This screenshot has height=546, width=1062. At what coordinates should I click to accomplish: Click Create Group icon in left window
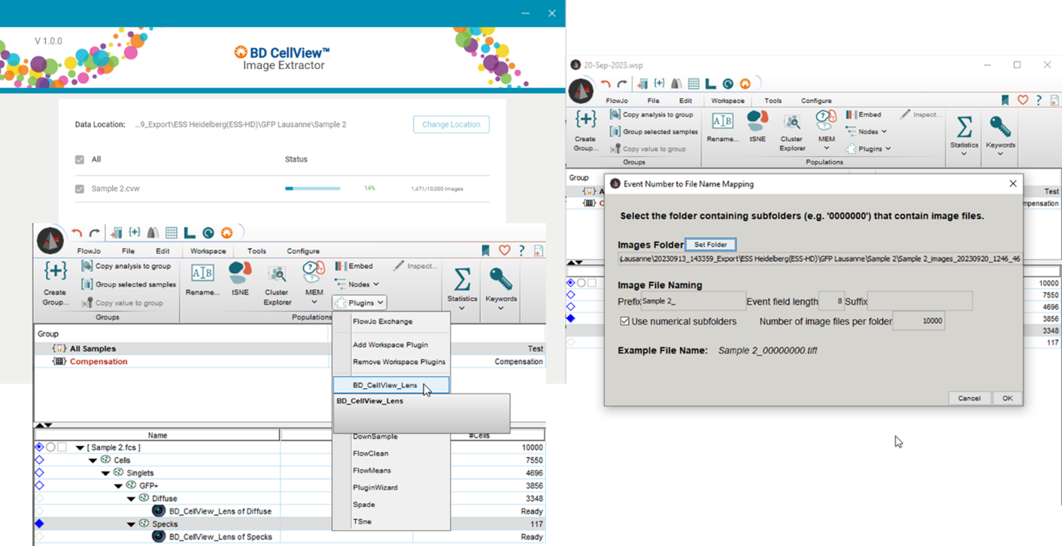[55, 278]
